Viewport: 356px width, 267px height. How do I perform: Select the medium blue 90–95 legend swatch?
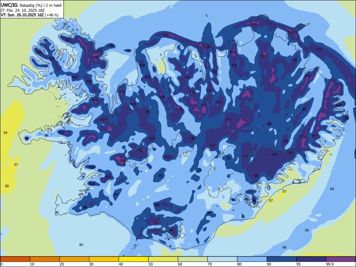(282, 259)
